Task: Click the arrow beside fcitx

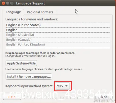Action: tap(66, 86)
